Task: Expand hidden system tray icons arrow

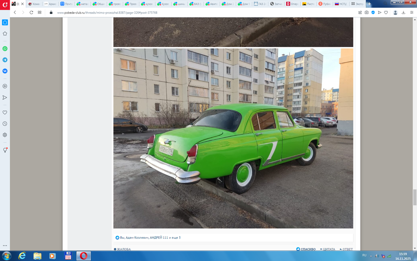Action: (371, 256)
